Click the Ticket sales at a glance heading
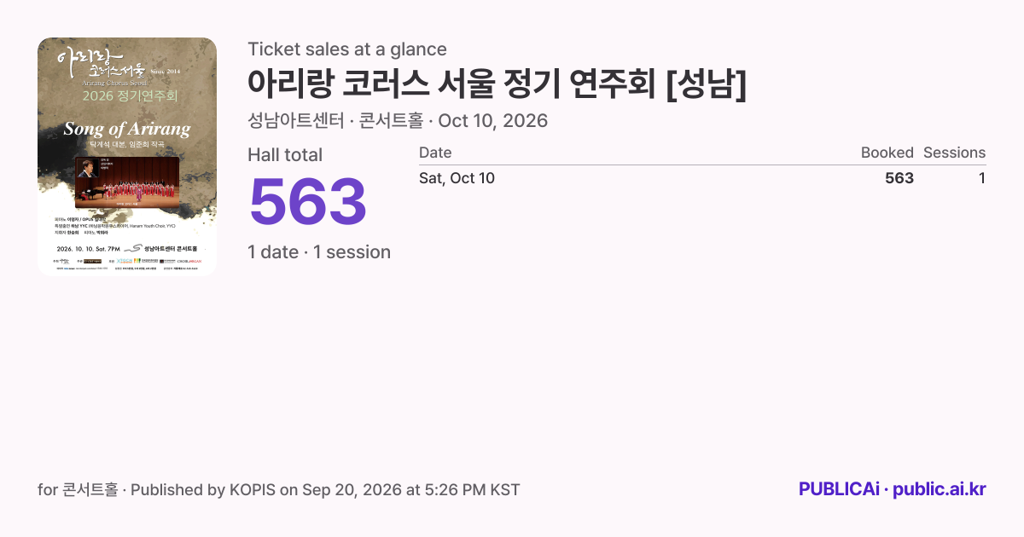Viewport: 1024px width, 537px height. click(347, 49)
